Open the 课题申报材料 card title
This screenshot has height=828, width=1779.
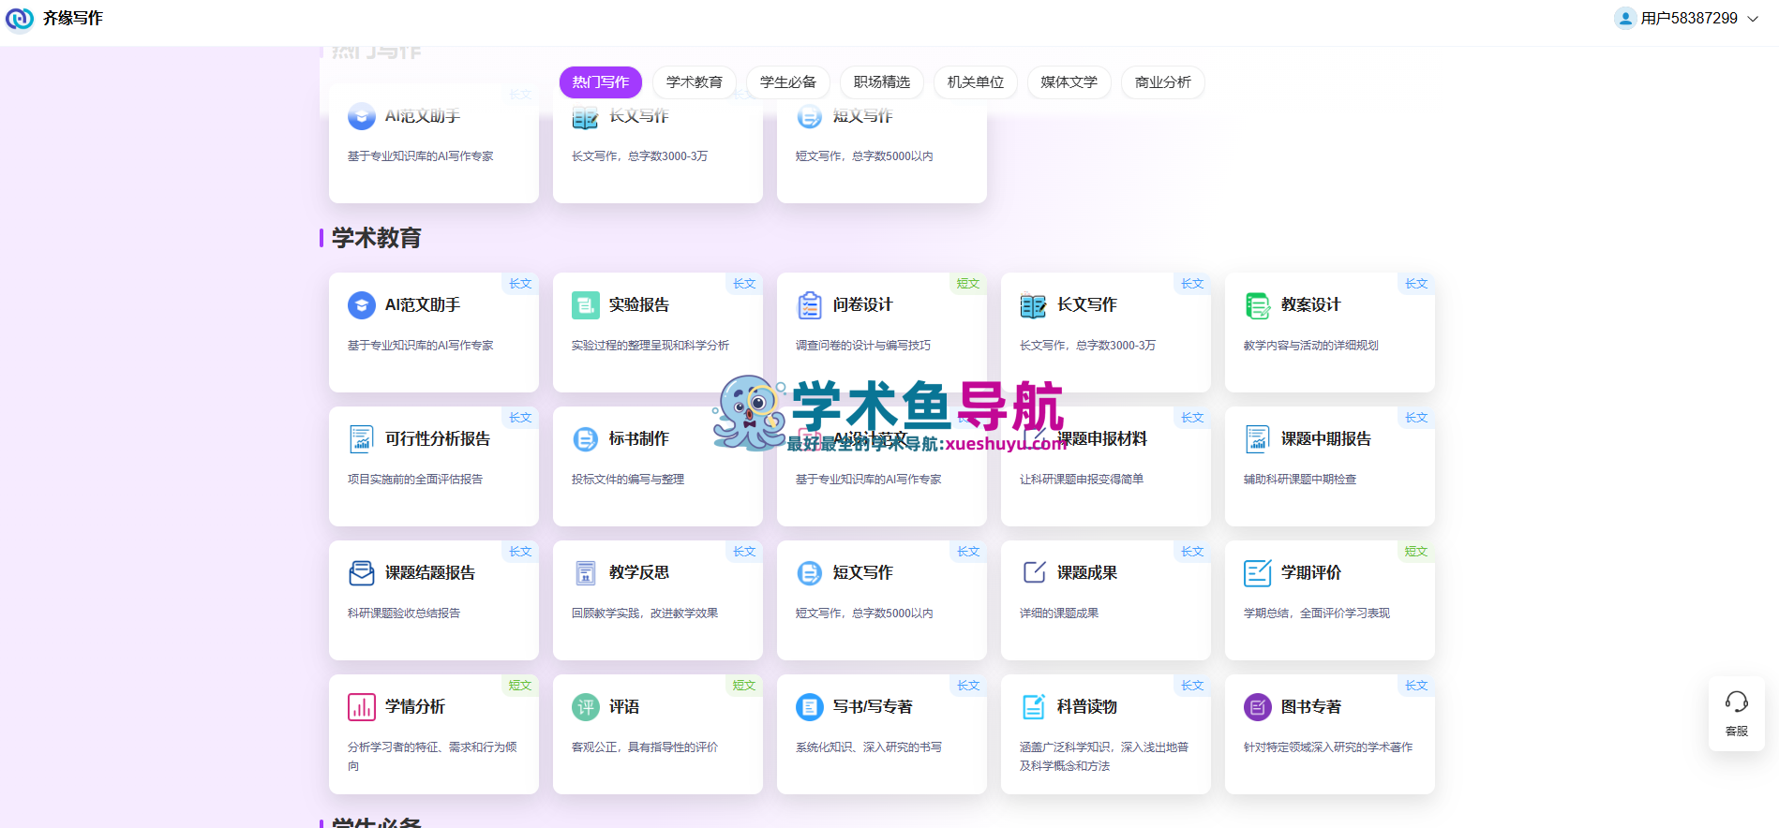[1102, 439]
